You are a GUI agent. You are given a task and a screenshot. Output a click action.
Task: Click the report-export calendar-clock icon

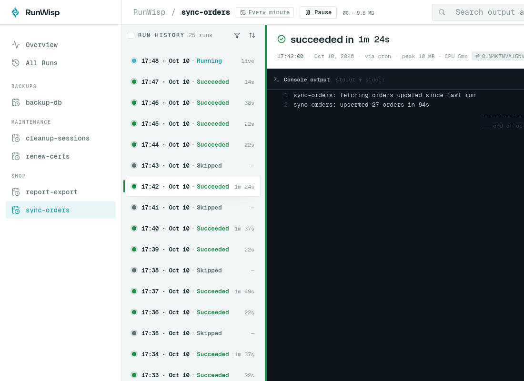click(16, 192)
